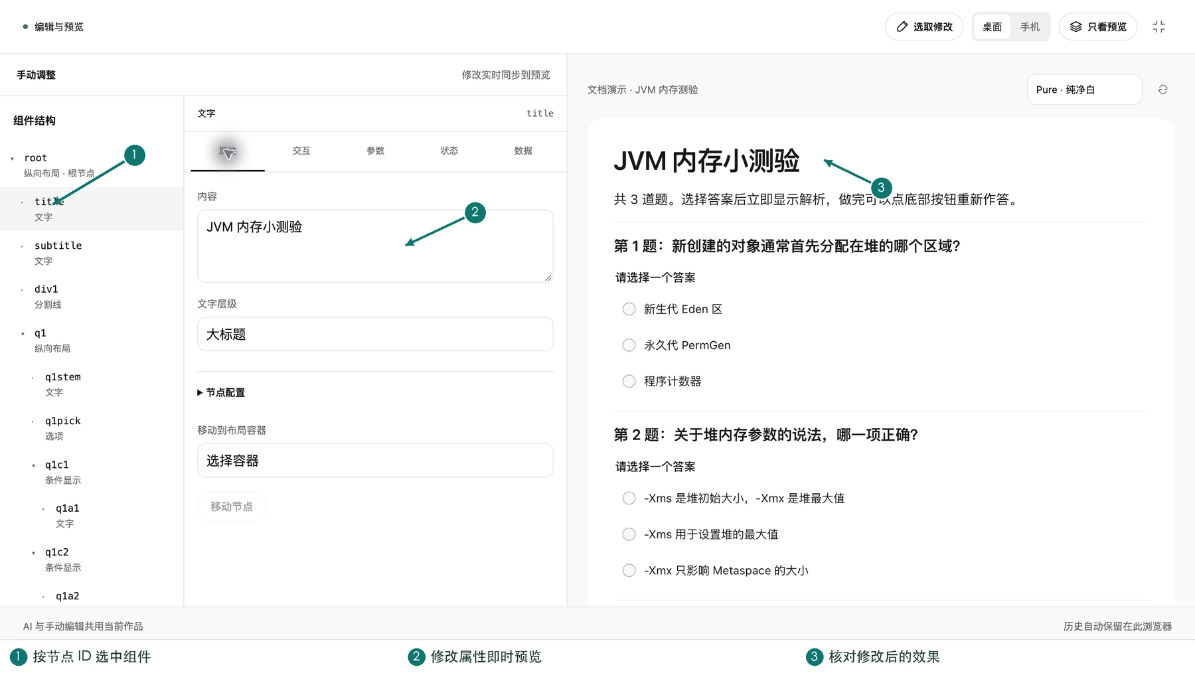
Task: Click the 编辑与预览 header label
Action: (58, 27)
